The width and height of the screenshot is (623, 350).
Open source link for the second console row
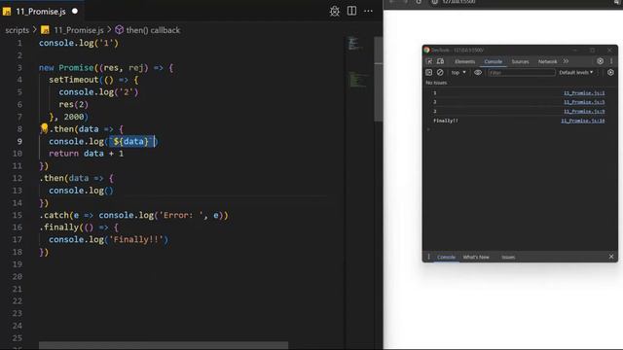click(584, 102)
